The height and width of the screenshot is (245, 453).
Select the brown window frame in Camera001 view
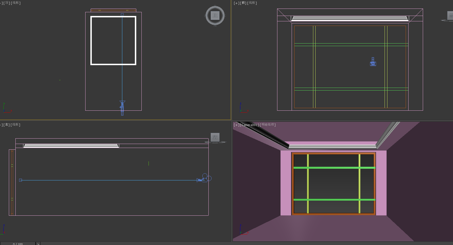334,153
